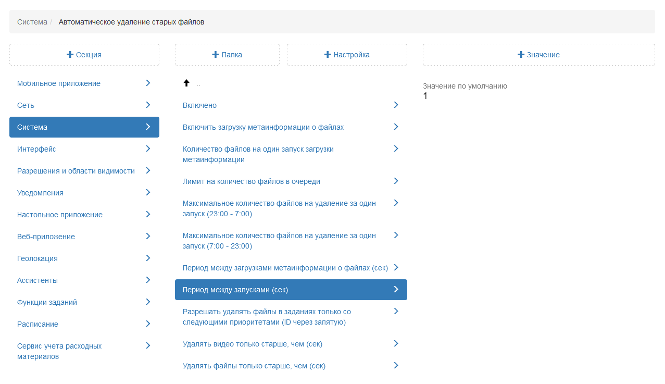Click the plus icon beside Папка
Viewport: 665px width, 384px height.
pyautogui.click(x=216, y=55)
